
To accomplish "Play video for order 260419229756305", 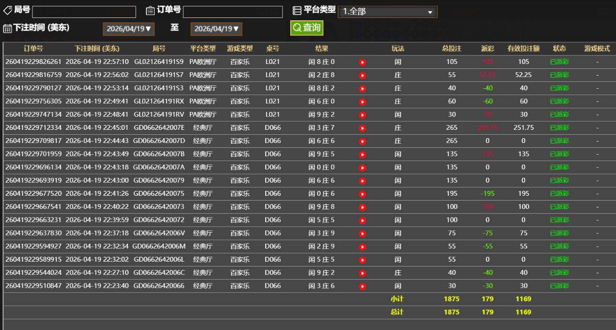I will point(362,102).
